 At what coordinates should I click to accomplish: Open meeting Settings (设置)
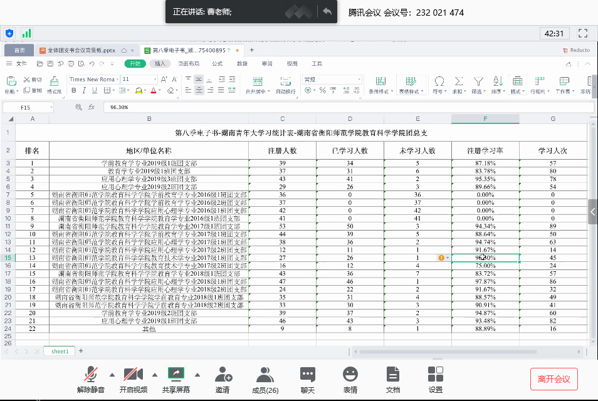[435, 380]
